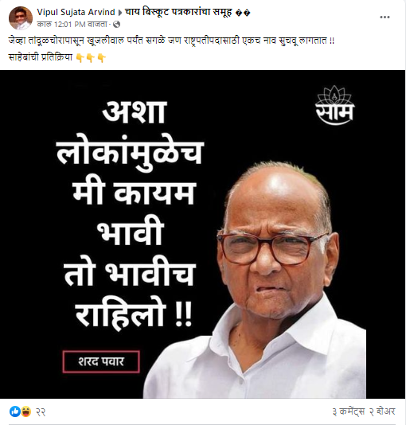The image size is (406, 425).
Task: Click the शरद पवार name label box
Action: tap(101, 361)
